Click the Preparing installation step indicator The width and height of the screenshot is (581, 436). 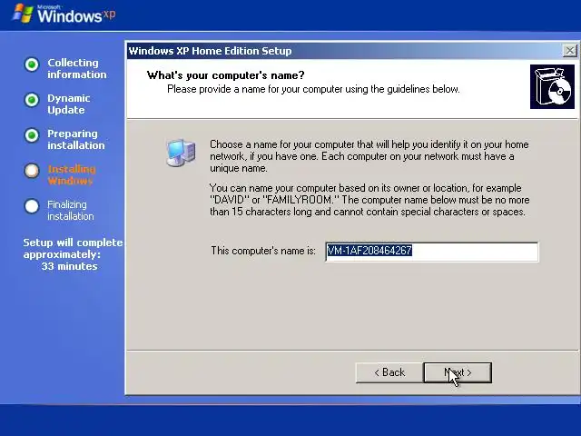[x=32, y=135]
